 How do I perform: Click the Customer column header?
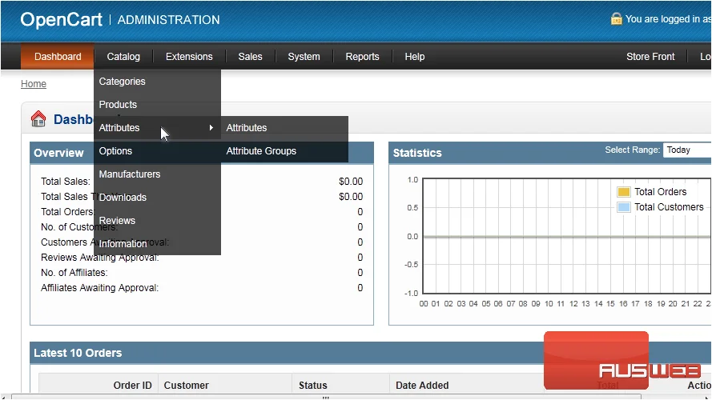pyautogui.click(x=186, y=386)
